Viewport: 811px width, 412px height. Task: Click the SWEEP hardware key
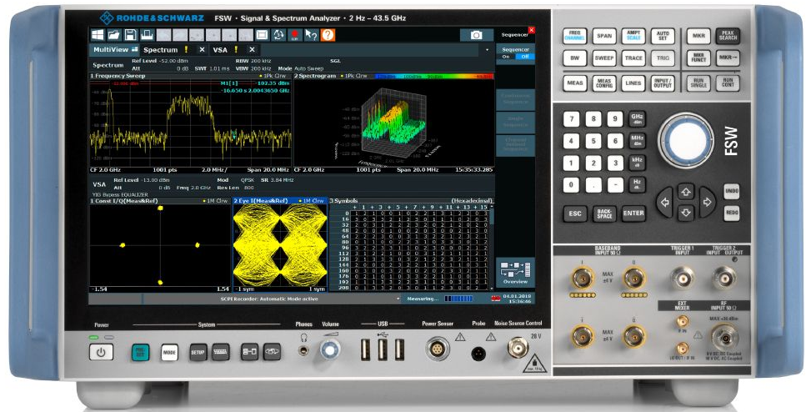click(x=604, y=58)
